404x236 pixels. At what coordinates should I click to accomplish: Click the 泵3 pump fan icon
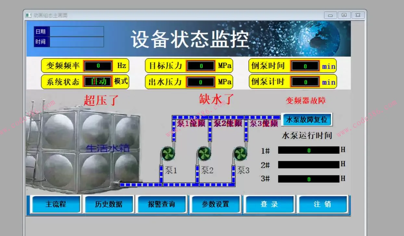(x=241, y=154)
